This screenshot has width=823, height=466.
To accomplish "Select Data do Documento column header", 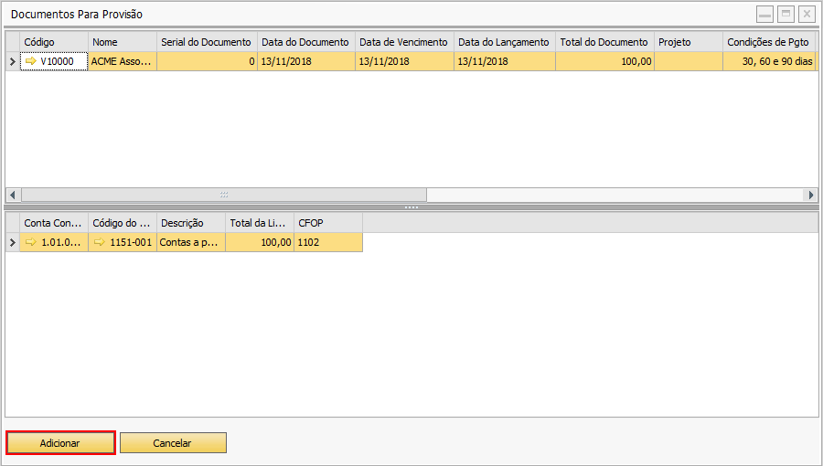I will pos(306,42).
